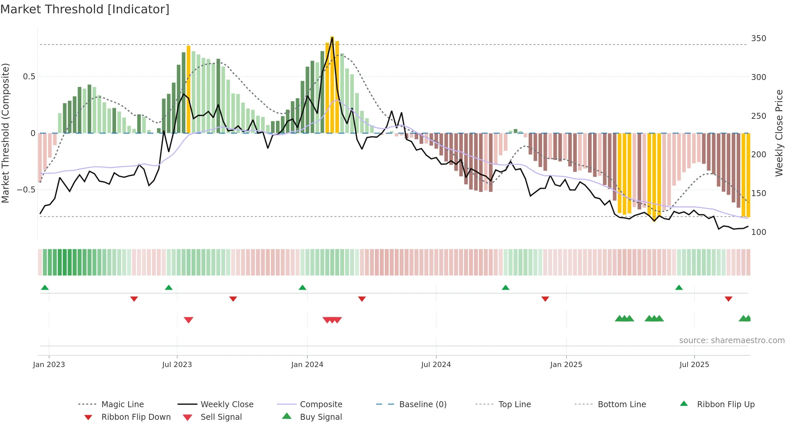Click the Ribbon Flip Up marker near December 2023
Image resolution: width=796 pixels, height=448 pixels.
coord(302,287)
